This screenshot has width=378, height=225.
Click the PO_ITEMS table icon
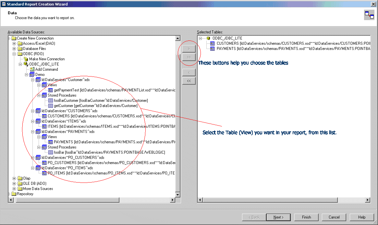44,173
